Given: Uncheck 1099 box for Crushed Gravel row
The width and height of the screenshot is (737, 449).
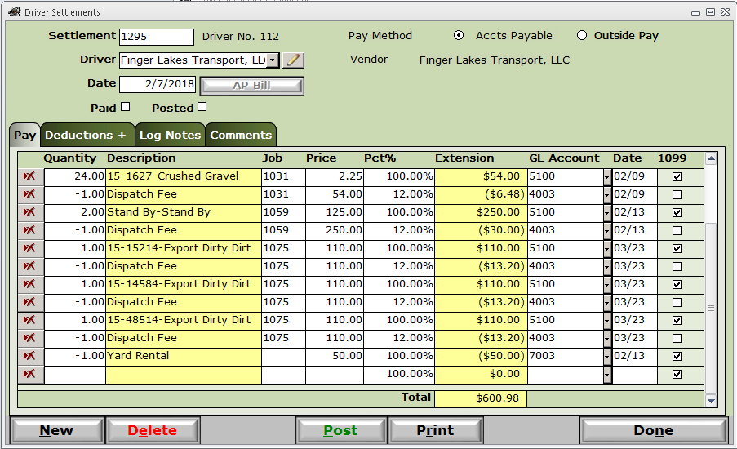Looking at the screenshot, I should click(x=677, y=177).
